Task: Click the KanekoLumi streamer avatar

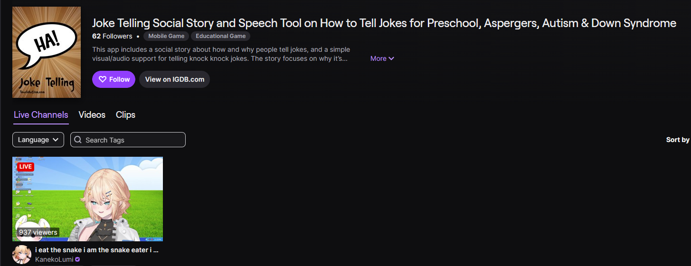Action: tap(22, 255)
